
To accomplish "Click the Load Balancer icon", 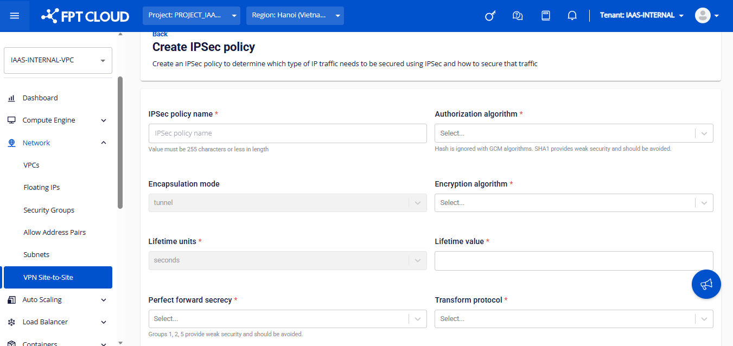I will click(11, 322).
